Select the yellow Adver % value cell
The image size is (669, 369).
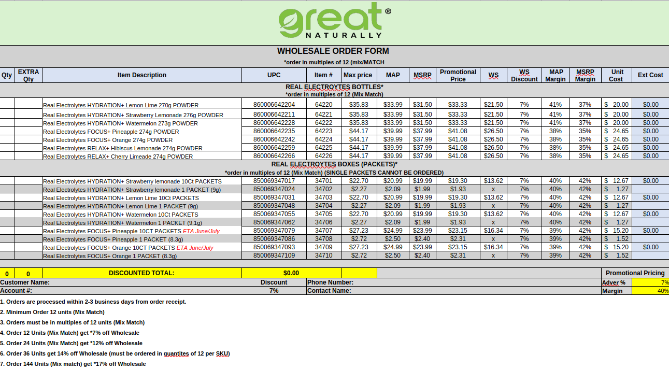click(x=650, y=282)
